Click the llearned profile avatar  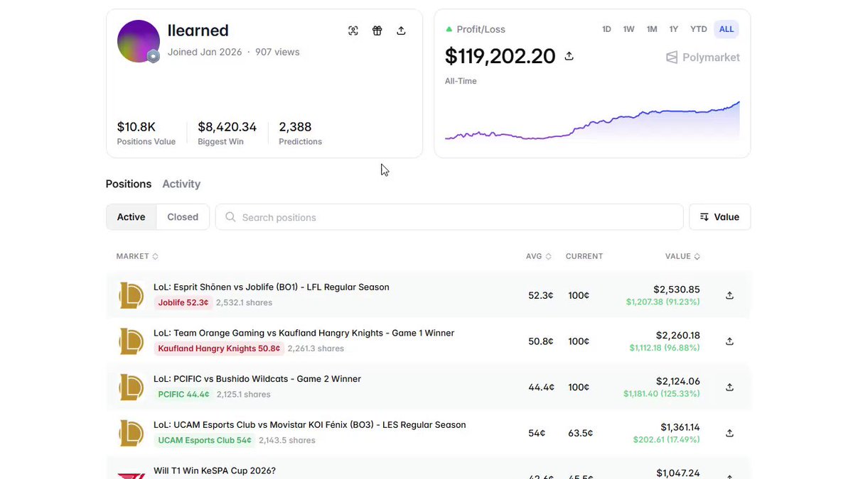(x=138, y=41)
